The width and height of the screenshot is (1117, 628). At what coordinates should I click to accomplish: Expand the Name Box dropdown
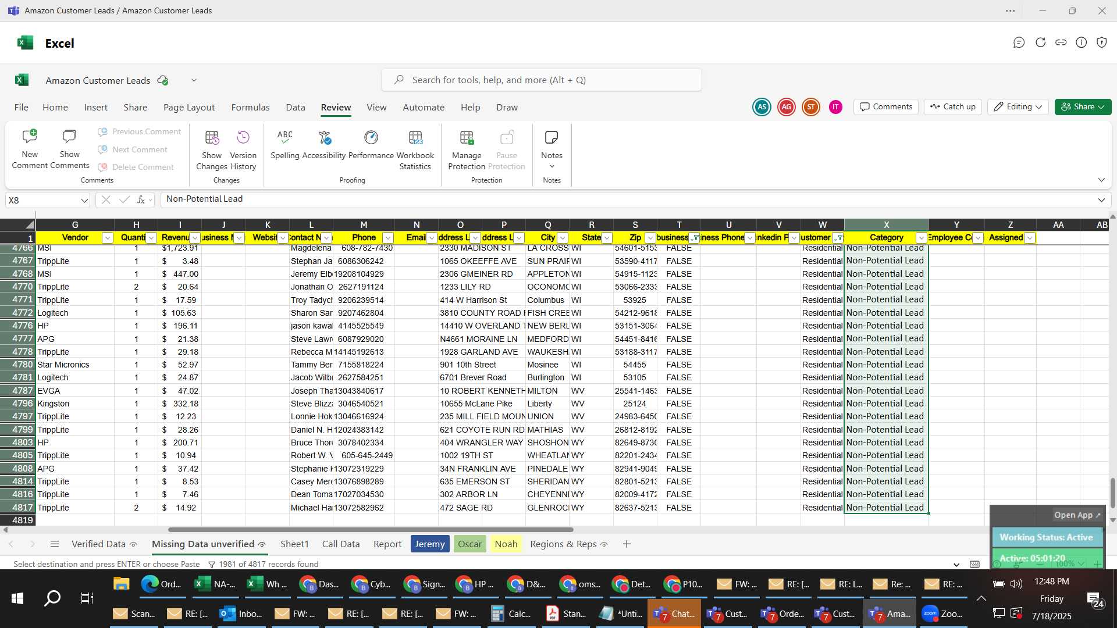click(84, 201)
